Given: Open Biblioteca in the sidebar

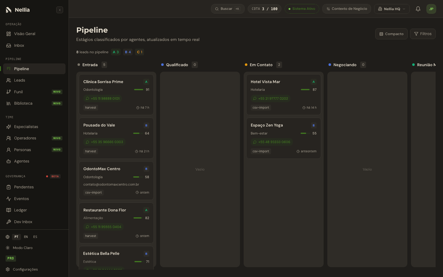Looking at the screenshot, I should click(x=34, y=103).
